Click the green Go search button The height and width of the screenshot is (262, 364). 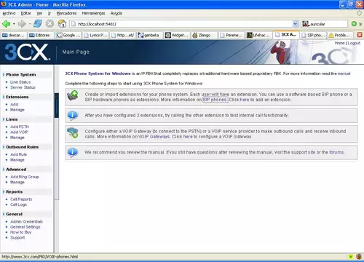point(354,24)
